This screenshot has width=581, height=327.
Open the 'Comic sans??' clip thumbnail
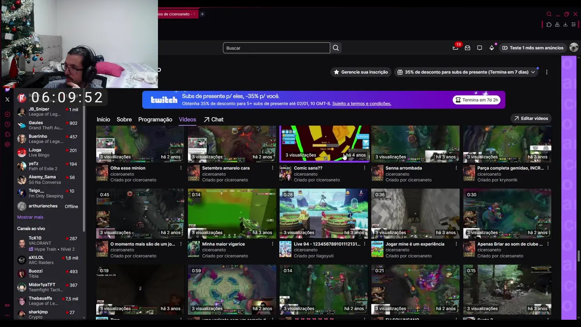pyautogui.click(x=324, y=144)
